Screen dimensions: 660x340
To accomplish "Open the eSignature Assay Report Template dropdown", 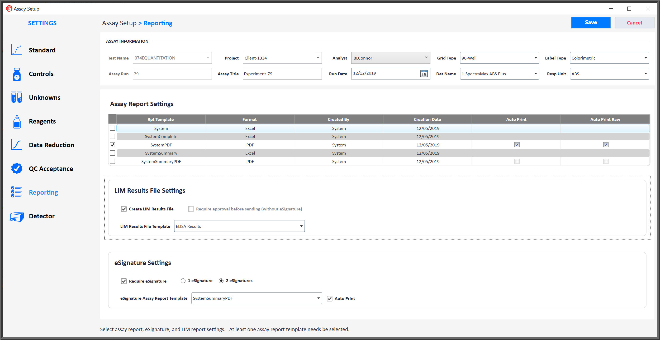I will coord(257,298).
